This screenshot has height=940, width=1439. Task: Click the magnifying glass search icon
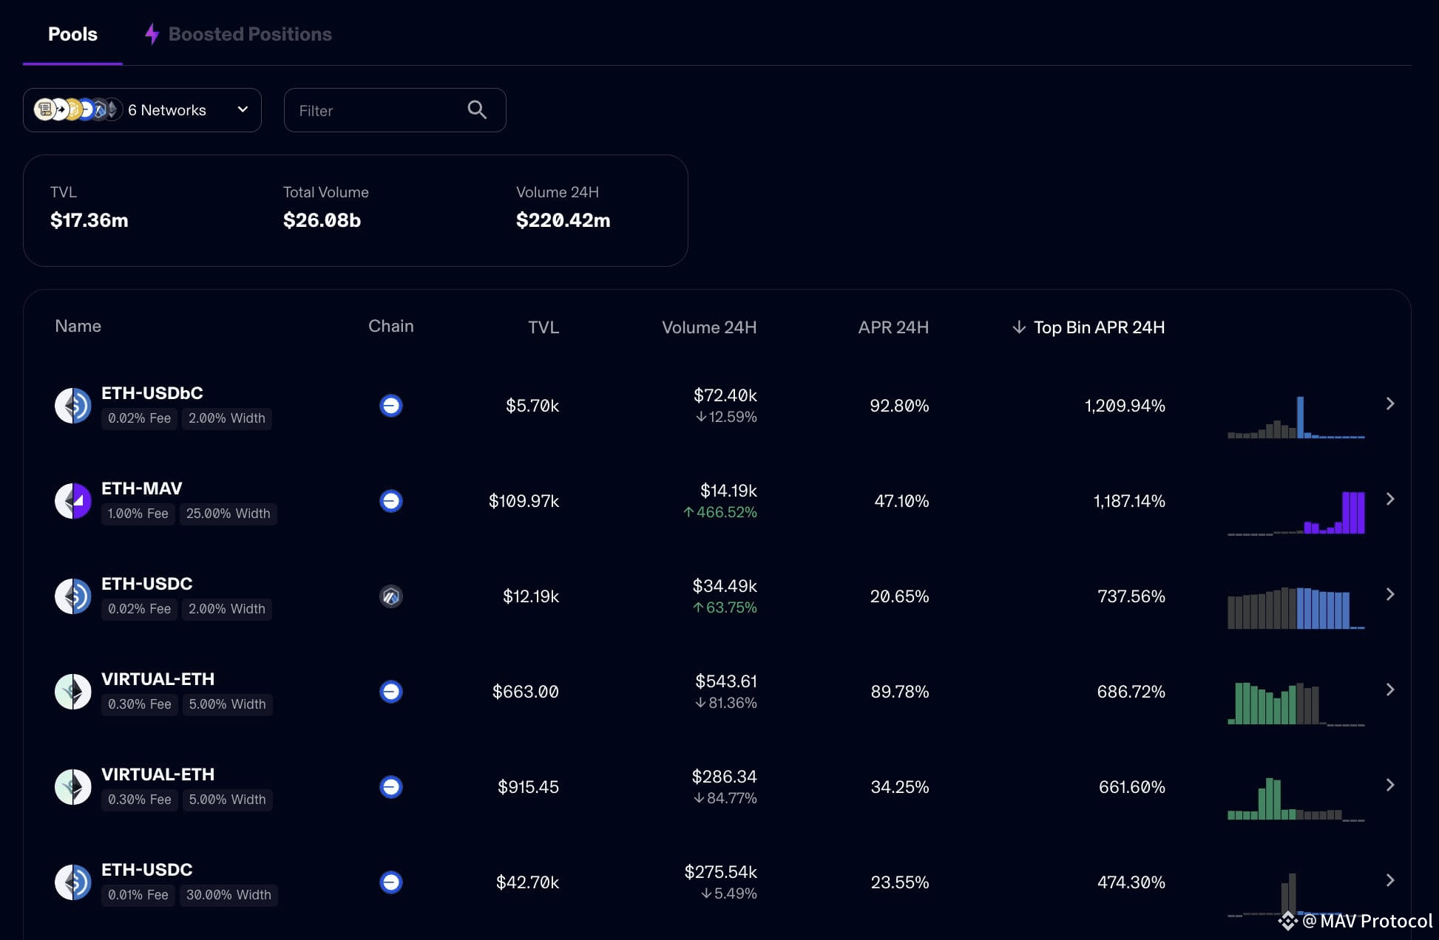pos(477,110)
